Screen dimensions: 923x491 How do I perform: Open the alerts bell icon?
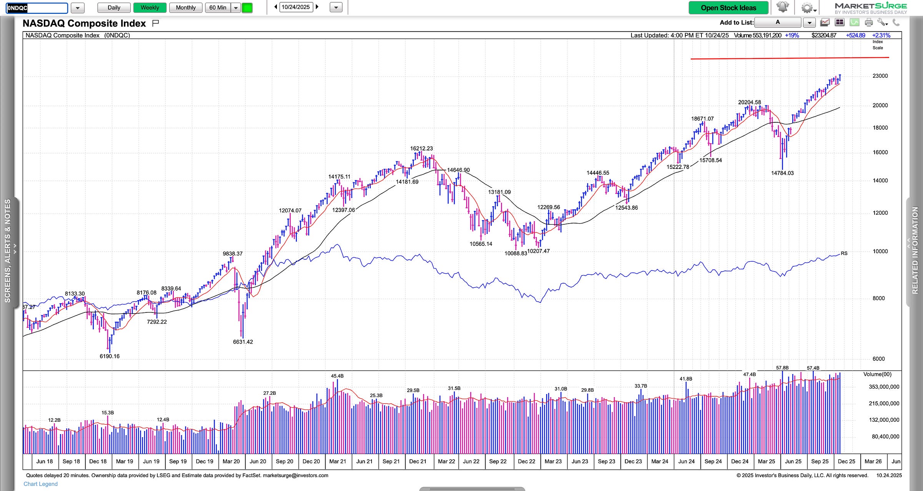click(x=783, y=7)
